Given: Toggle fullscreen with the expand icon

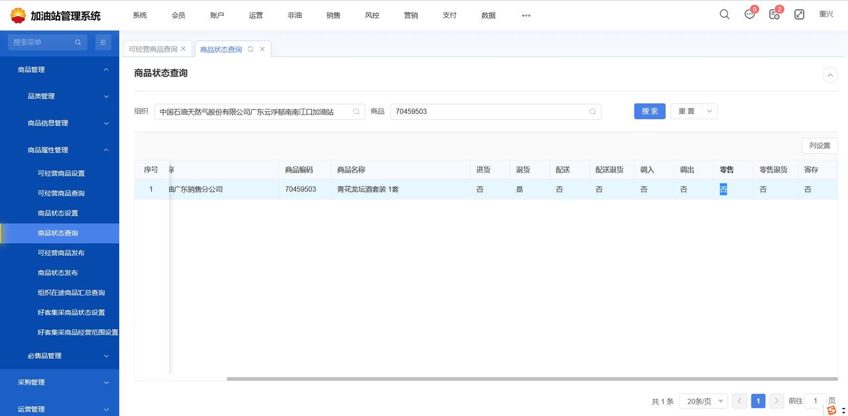Looking at the screenshot, I should [799, 15].
